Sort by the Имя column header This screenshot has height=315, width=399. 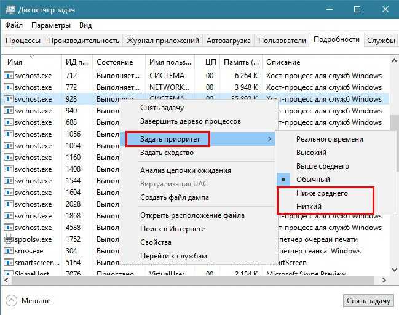[32, 62]
